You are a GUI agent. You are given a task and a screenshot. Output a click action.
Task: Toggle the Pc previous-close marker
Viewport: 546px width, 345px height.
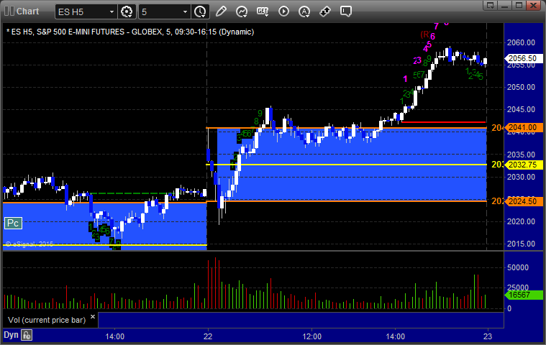[x=13, y=224]
